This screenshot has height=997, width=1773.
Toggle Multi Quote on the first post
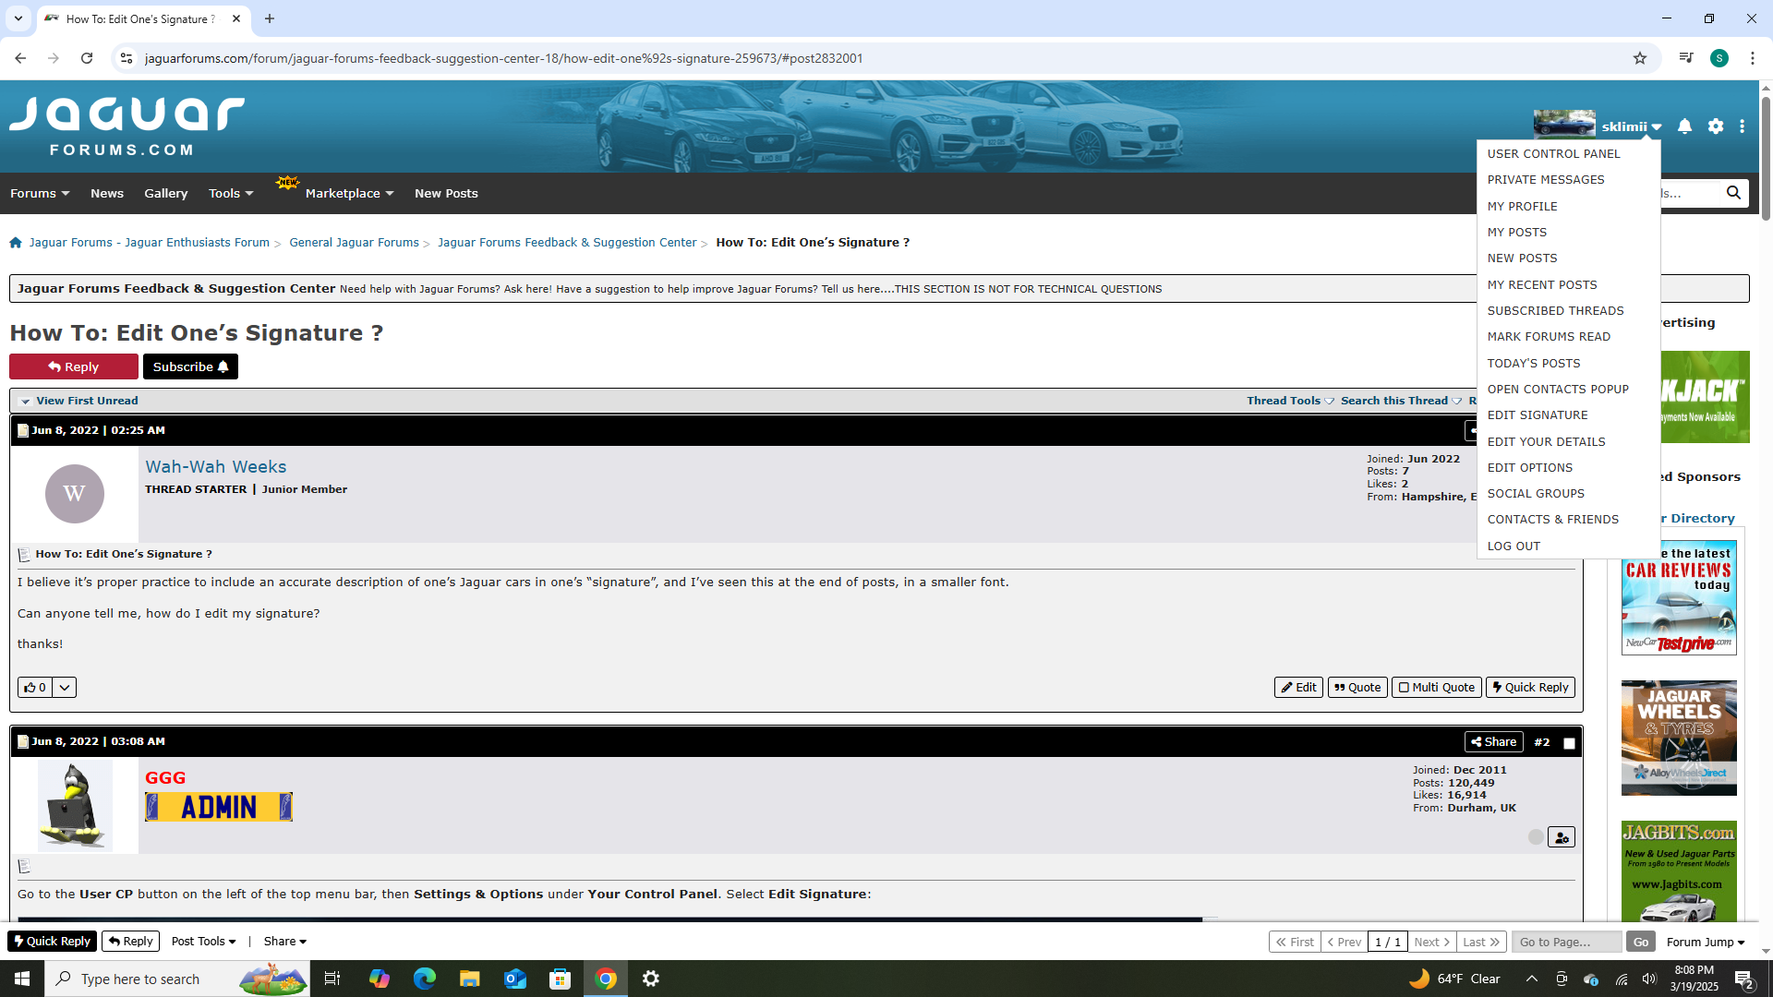pos(1436,688)
